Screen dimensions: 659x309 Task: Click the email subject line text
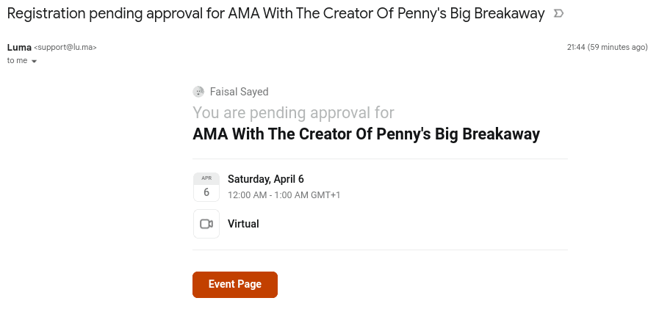(x=276, y=14)
